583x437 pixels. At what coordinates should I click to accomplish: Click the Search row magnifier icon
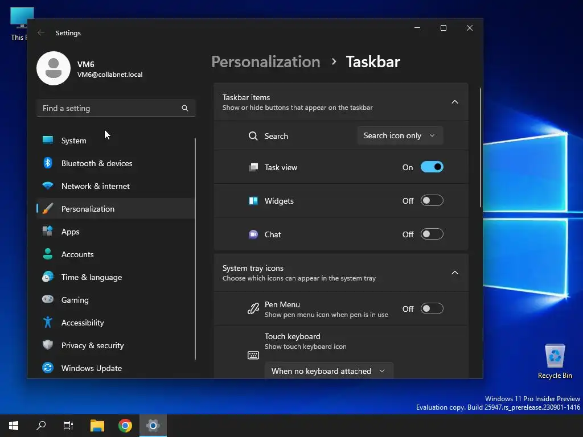tap(253, 136)
